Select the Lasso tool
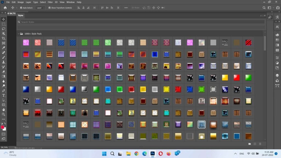This screenshot has width=281, height=158. tap(4, 29)
